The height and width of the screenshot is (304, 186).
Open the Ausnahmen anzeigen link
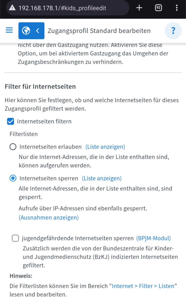(x=49, y=217)
